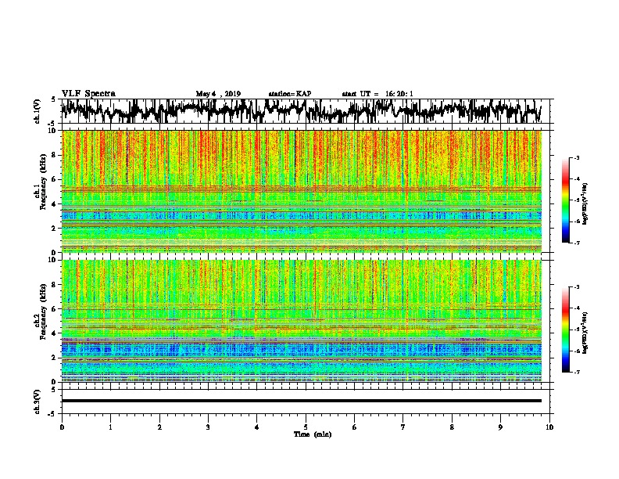Click time axis tick label "7"
Viewport: 619px width, 479px height.
click(403, 427)
